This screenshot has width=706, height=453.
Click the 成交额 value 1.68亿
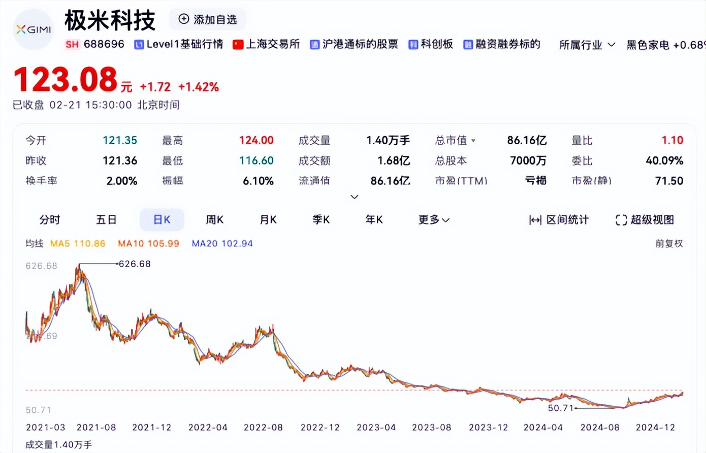(394, 161)
